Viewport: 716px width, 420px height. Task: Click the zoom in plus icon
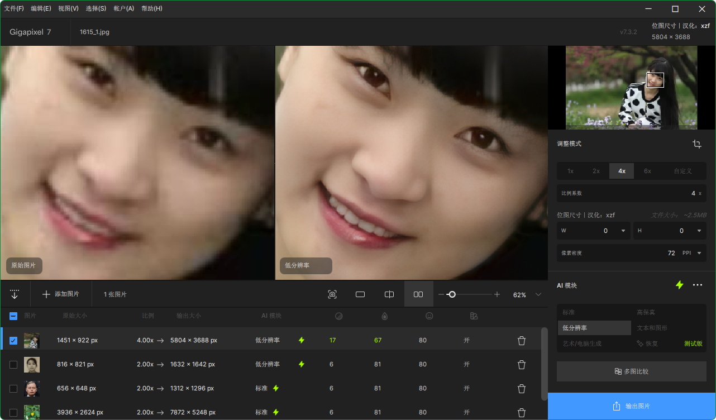497,294
